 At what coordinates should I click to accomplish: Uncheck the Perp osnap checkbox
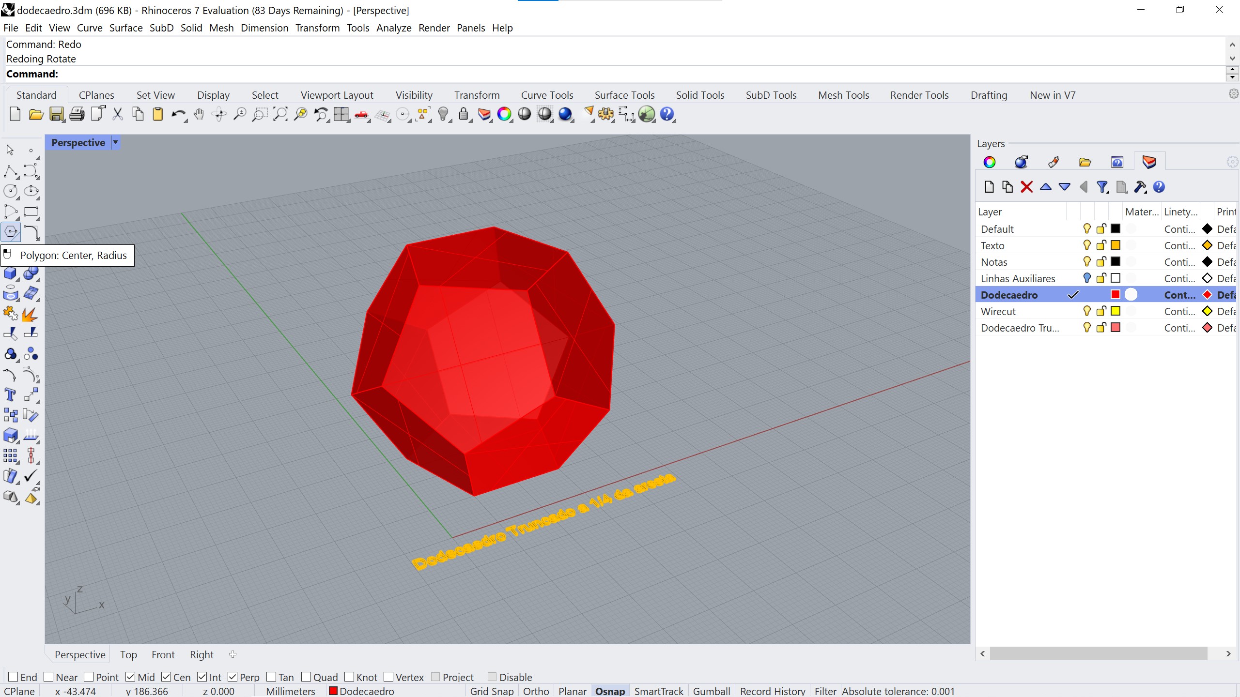(x=232, y=677)
